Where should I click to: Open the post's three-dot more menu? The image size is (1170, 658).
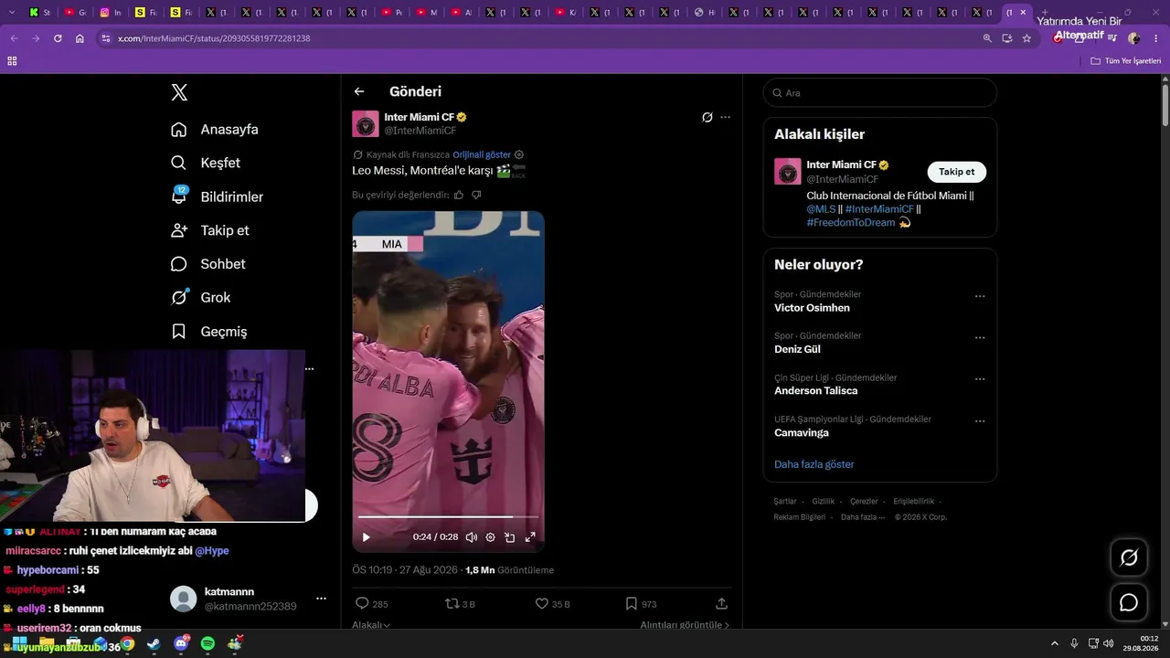726,117
